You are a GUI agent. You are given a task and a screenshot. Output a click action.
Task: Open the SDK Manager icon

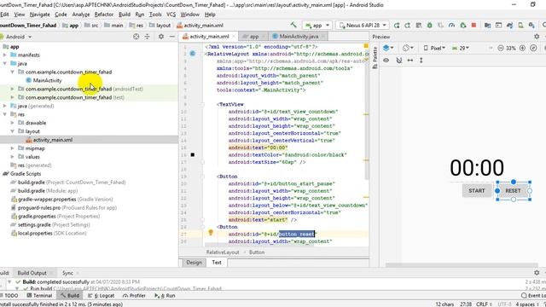(531, 26)
